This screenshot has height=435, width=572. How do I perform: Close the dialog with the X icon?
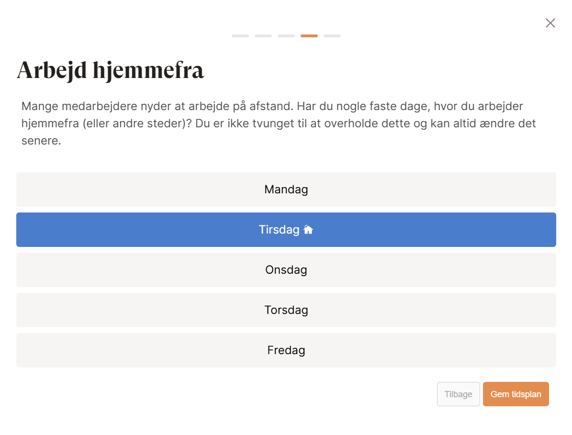pos(550,23)
